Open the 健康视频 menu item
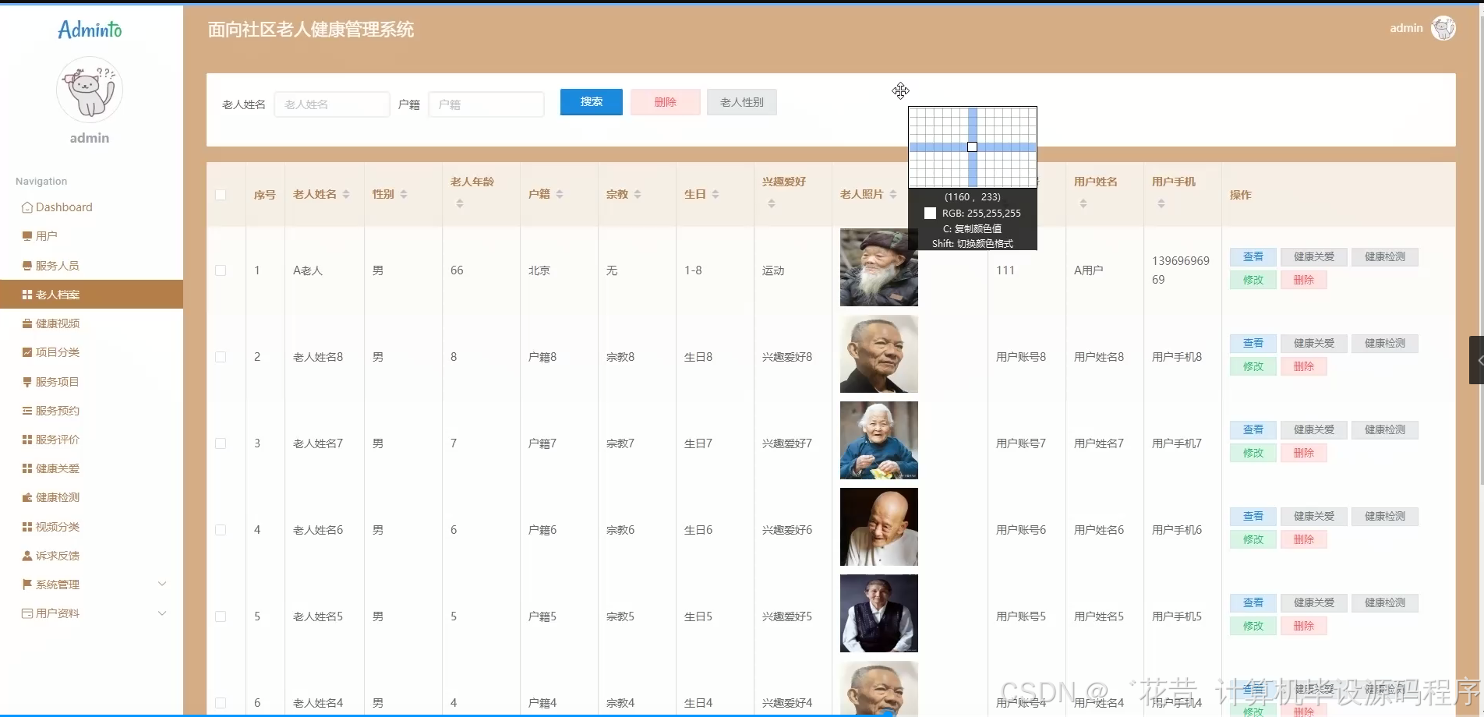Screen dimensions: 1484x717 [91, 323]
